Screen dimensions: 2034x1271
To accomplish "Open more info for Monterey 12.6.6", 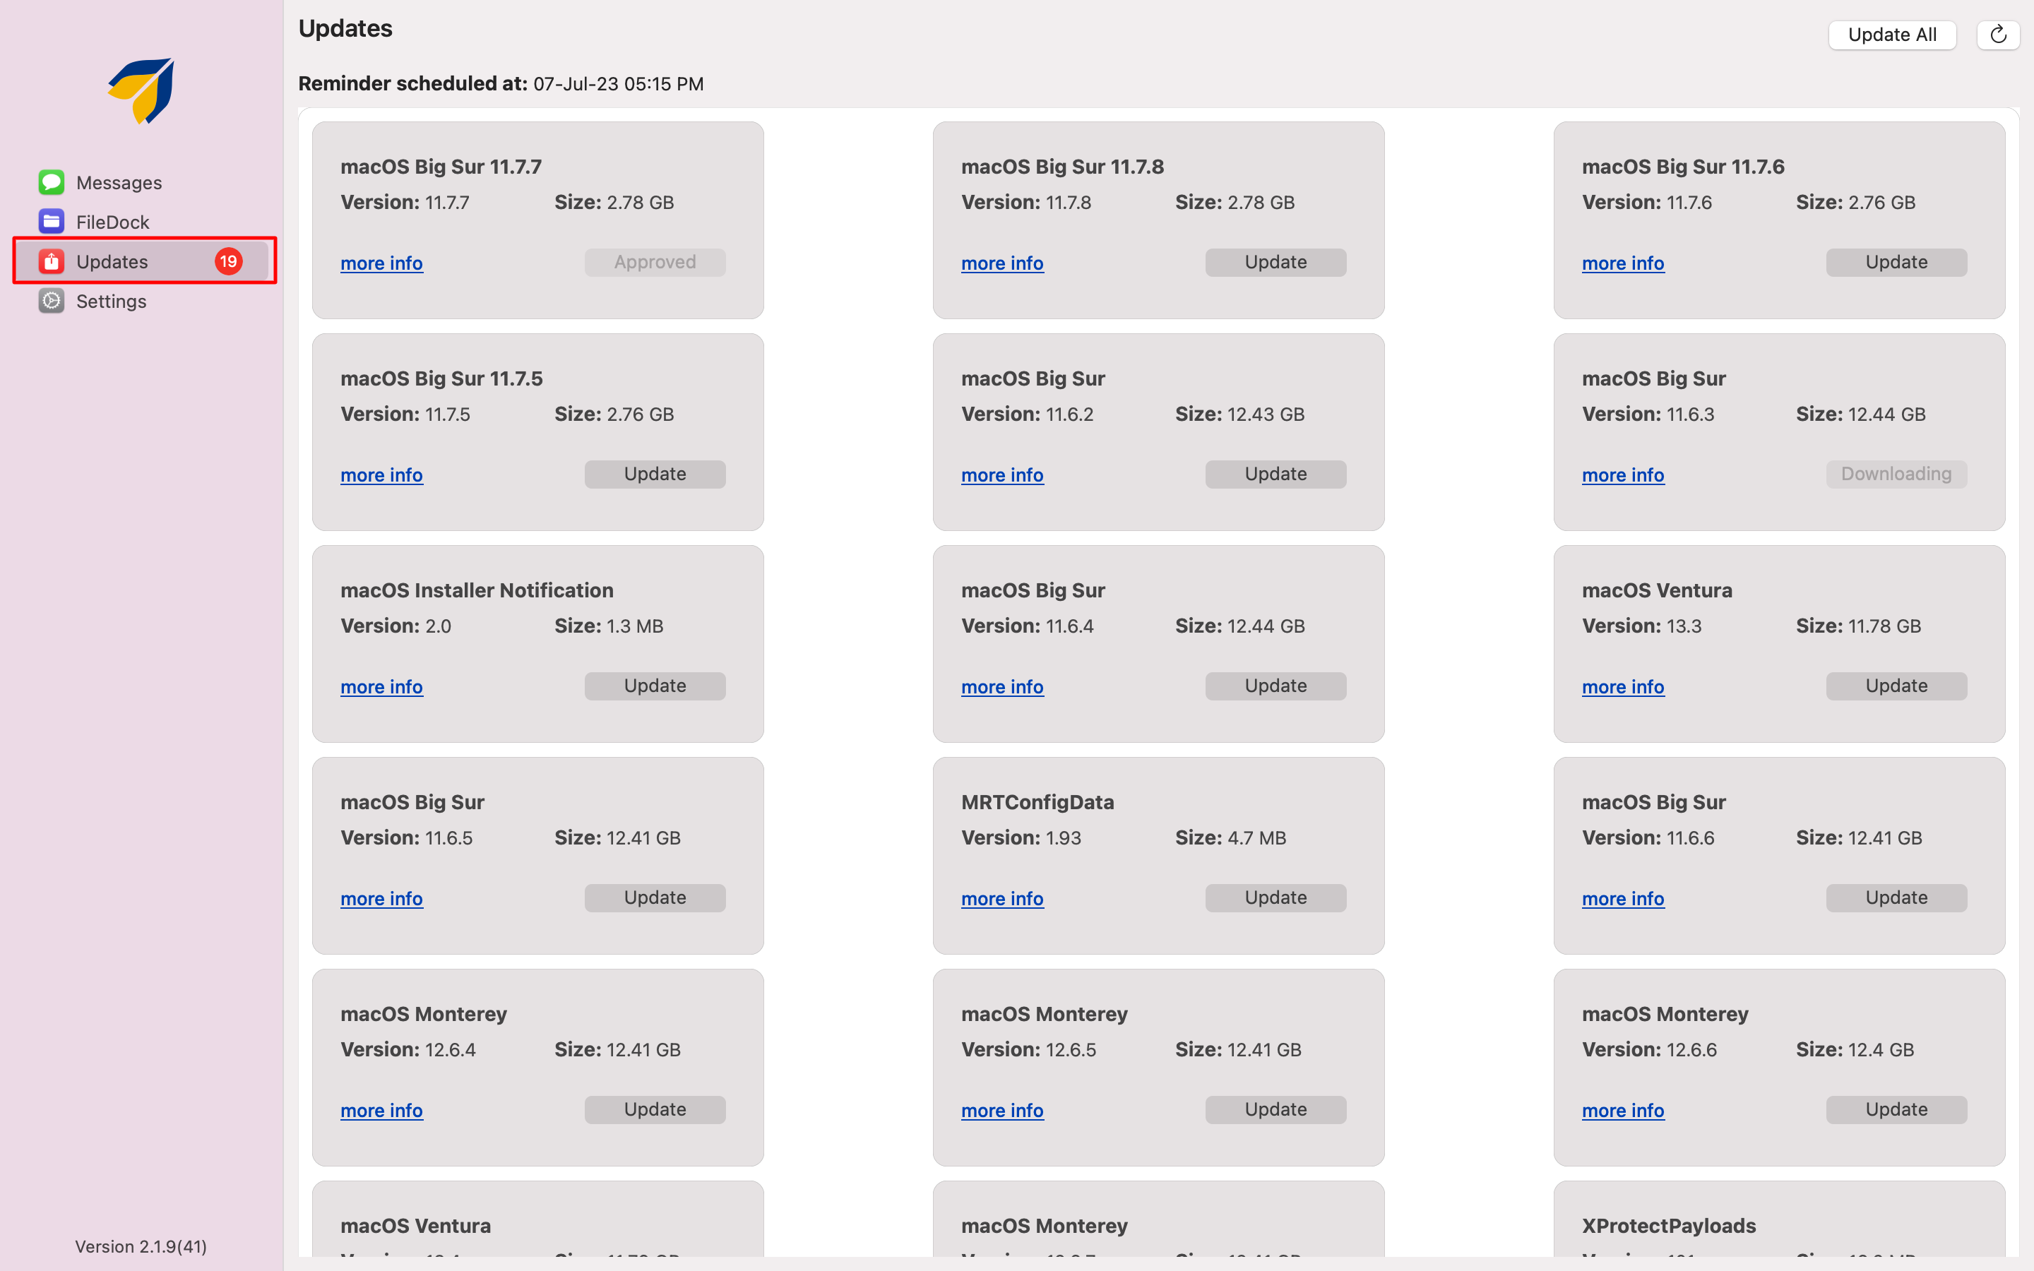I will (x=1623, y=1111).
